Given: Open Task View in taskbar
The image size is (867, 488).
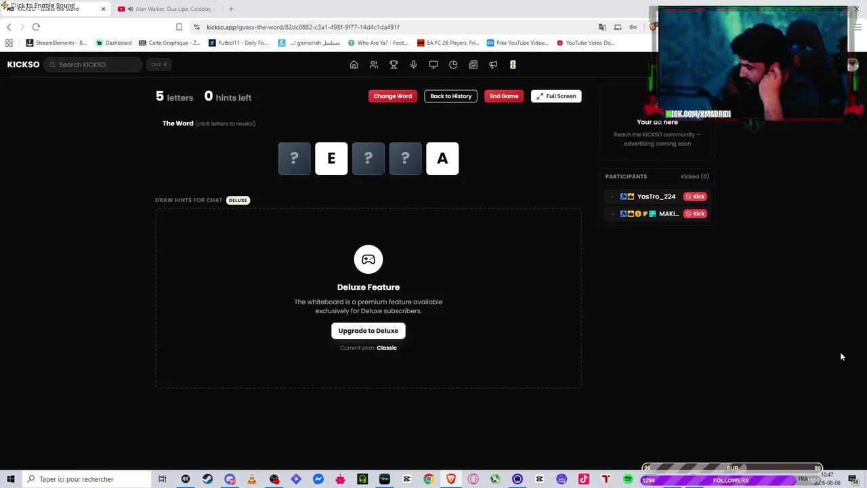Looking at the screenshot, I should [162, 479].
